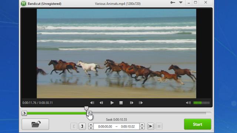Click the green selected segment on timeline

[57, 113]
